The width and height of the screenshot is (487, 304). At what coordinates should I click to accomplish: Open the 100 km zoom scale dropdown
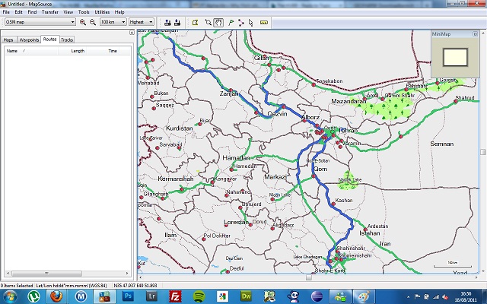113,22
